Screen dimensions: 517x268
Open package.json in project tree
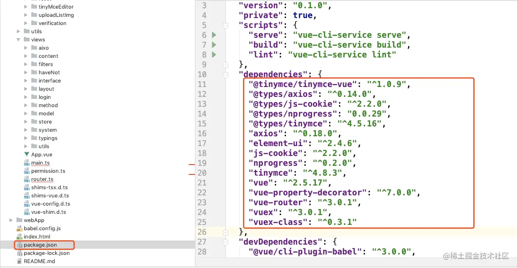(40, 245)
